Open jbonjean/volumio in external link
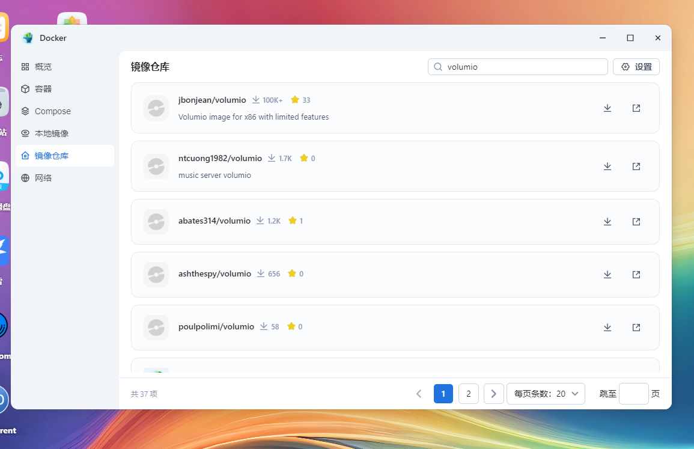This screenshot has height=449, width=694. coord(636,108)
